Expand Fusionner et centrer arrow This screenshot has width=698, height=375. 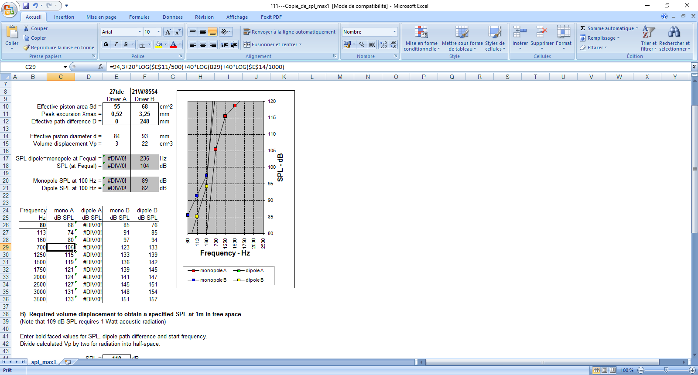[300, 44]
